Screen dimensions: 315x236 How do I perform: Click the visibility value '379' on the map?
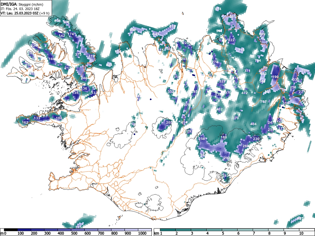tap(187, 105)
